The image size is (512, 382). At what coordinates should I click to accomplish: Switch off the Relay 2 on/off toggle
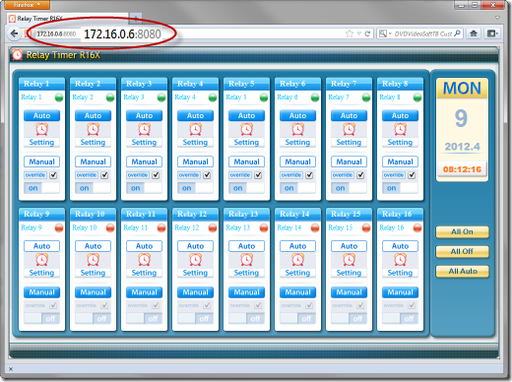coord(93,188)
